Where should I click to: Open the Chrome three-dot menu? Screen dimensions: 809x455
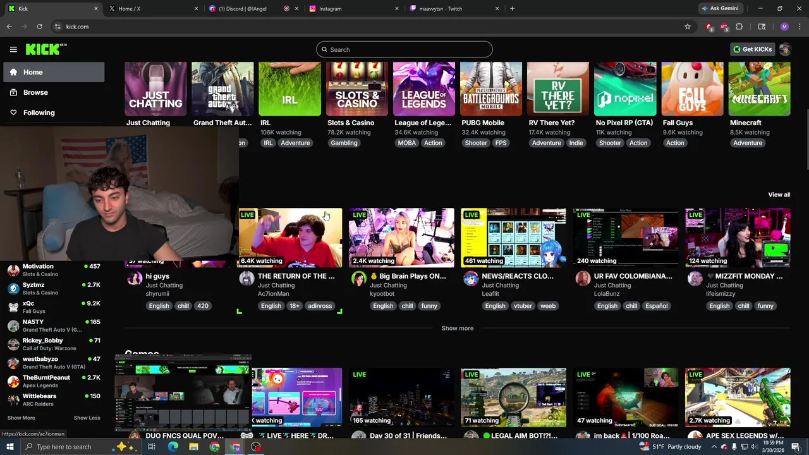coord(800,27)
